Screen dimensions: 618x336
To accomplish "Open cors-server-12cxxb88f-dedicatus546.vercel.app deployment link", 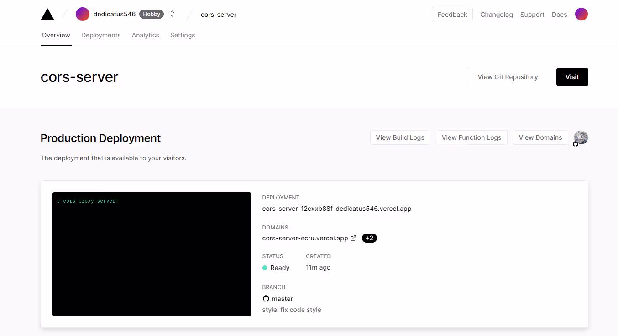I will 337,209.
